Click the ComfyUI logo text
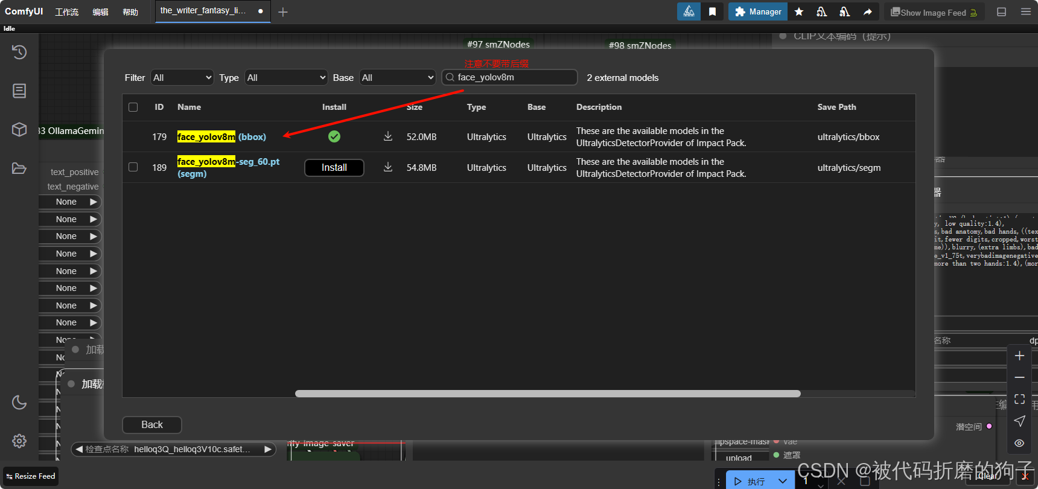The height and width of the screenshot is (489, 1038). point(24,11)
